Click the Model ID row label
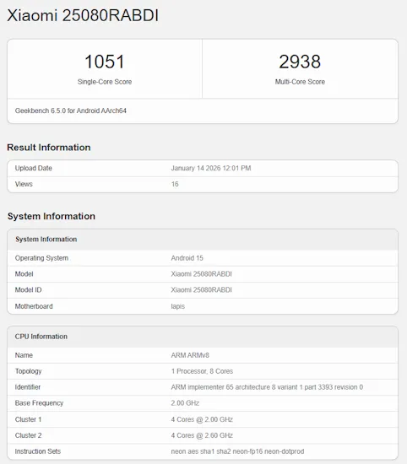 (x=28, y=290)
